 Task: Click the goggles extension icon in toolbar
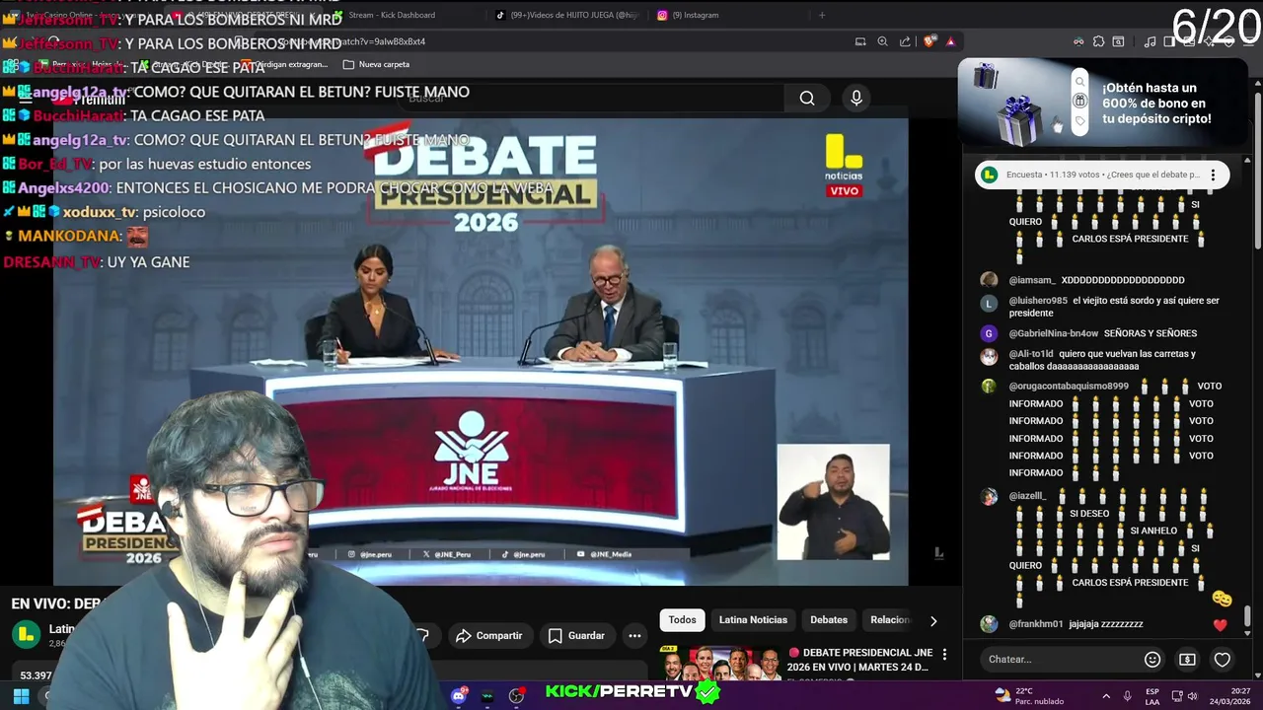point(1078,41)
